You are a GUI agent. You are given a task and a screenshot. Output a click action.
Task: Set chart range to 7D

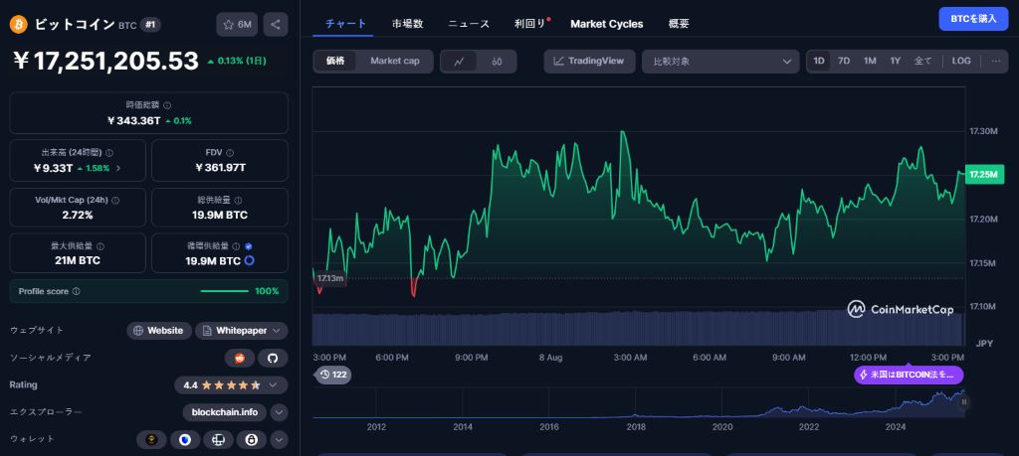point(844,61)
